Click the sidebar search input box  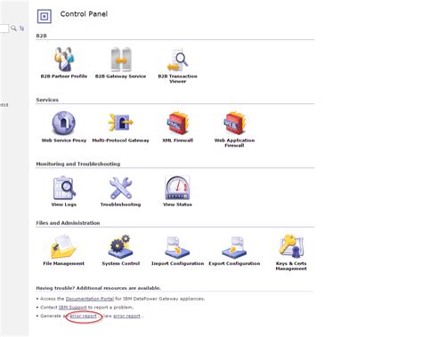point(4,28)
